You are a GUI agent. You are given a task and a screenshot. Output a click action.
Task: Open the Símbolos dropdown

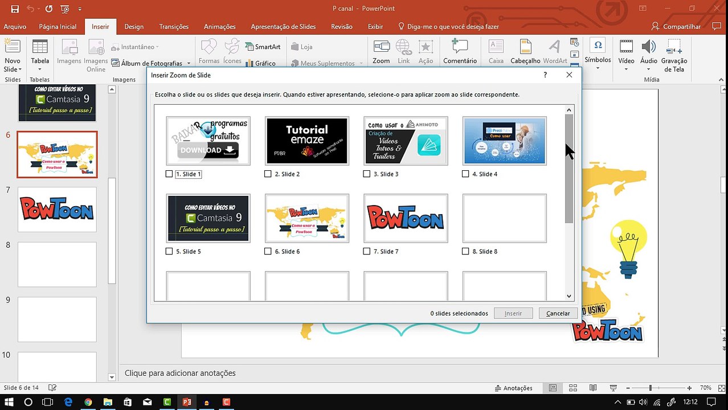(598, 55)
